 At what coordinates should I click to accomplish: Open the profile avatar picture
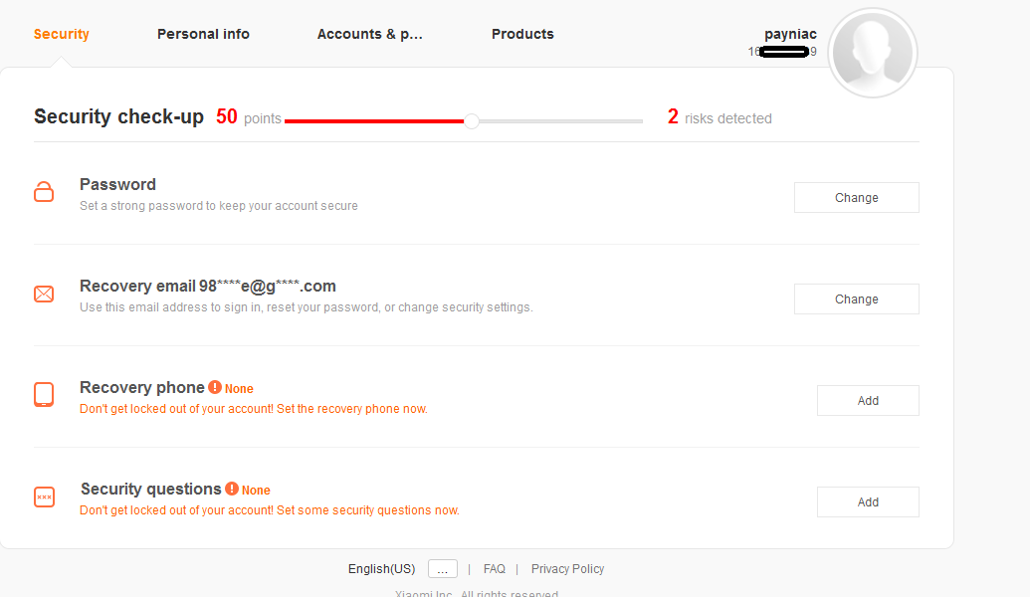[x=872, y=53]
